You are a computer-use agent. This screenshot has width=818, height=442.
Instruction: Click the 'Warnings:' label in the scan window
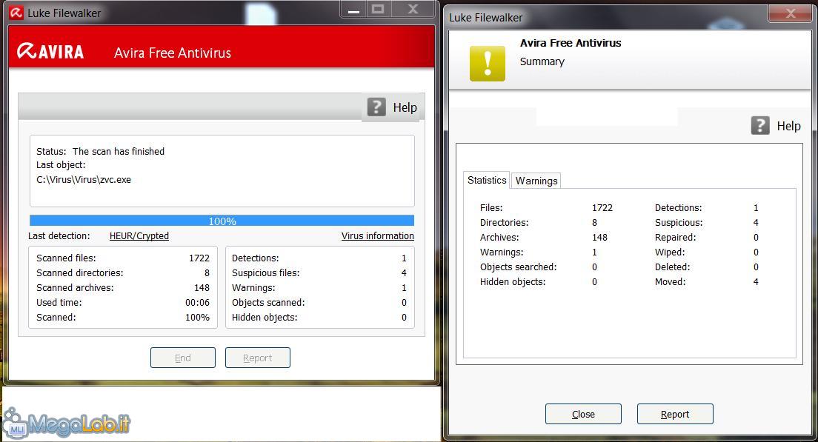click(253, 287)
